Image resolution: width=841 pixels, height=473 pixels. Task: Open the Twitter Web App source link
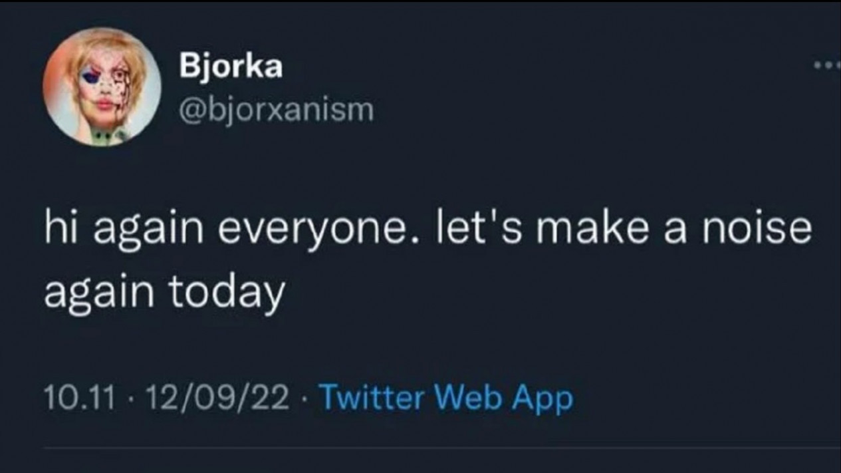tap(446, 398)
